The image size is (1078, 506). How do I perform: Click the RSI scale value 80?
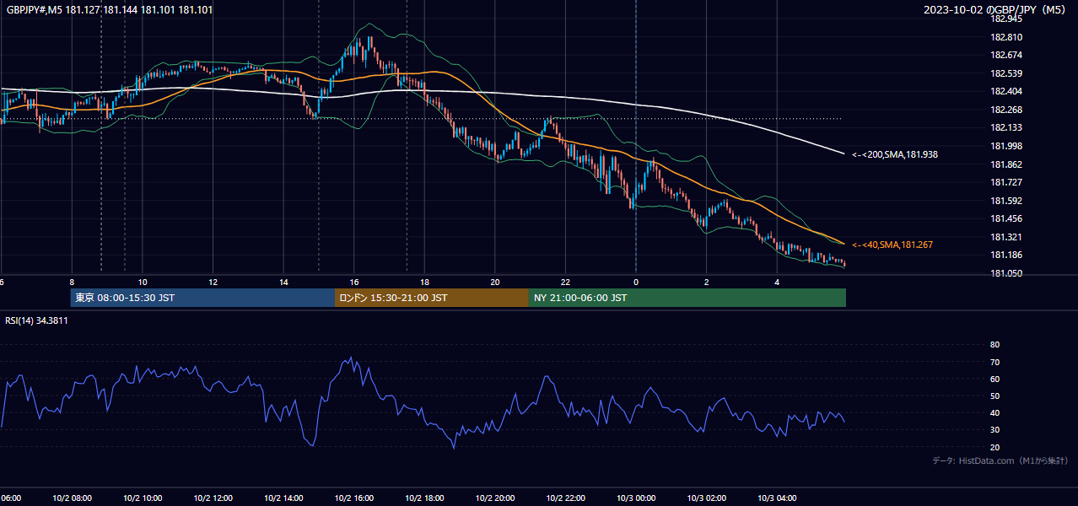[994, 345]
